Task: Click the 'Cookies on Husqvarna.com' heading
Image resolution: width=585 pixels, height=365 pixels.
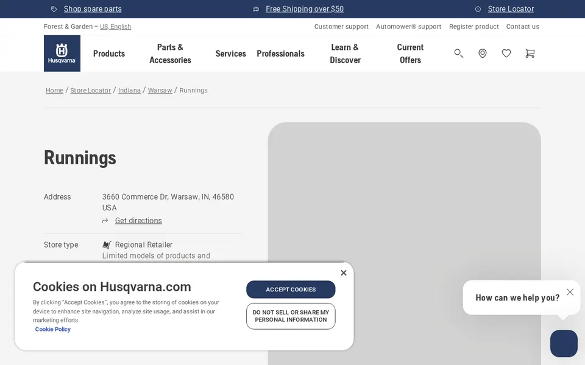Action: coord(112,287)
